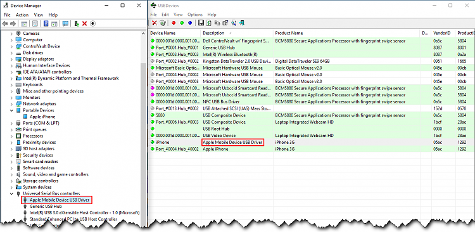
Task: Click the blue Help question-mark toolbar icon
Action: click(x=46, y=23)
